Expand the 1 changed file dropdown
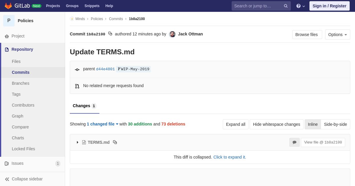This screenshot has height=186, width=355. (103, 124)
